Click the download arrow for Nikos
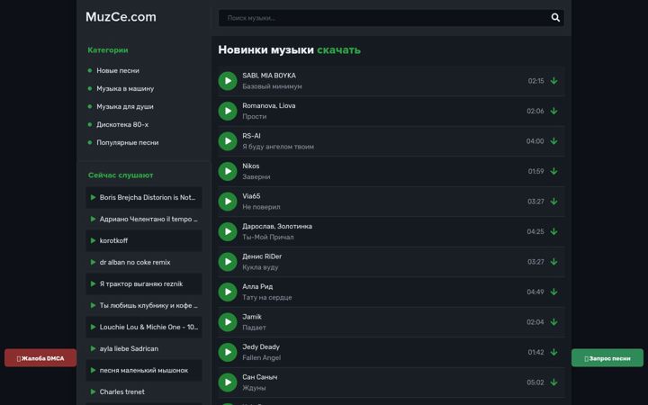 coord(553,172)
